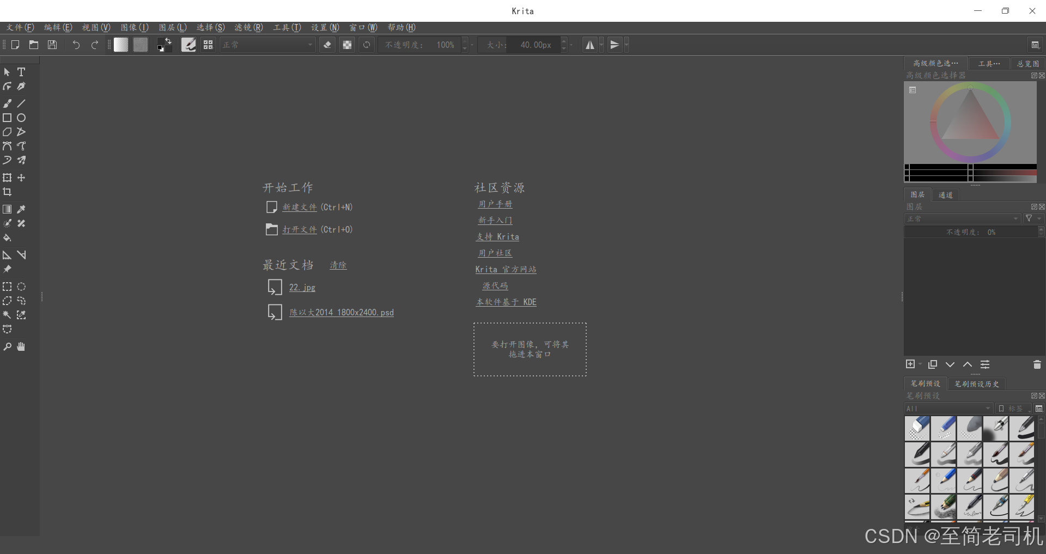Select the Rectangle tool
1046x554 pixels.
[x=7, y=118]
